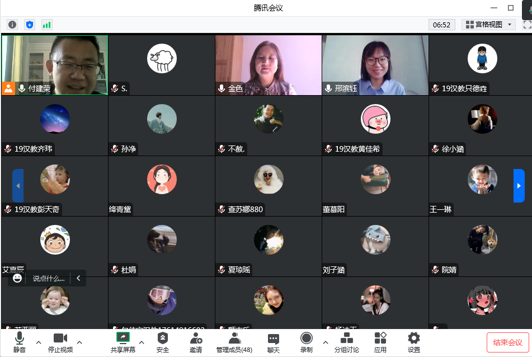Mute the microphone using 静音
This screenshot has width=532, height=357.
20,341
